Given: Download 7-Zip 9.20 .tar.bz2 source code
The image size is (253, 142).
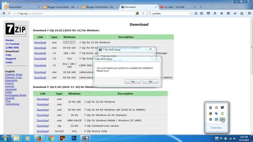Looking at the screenshot, I should 43,131.
